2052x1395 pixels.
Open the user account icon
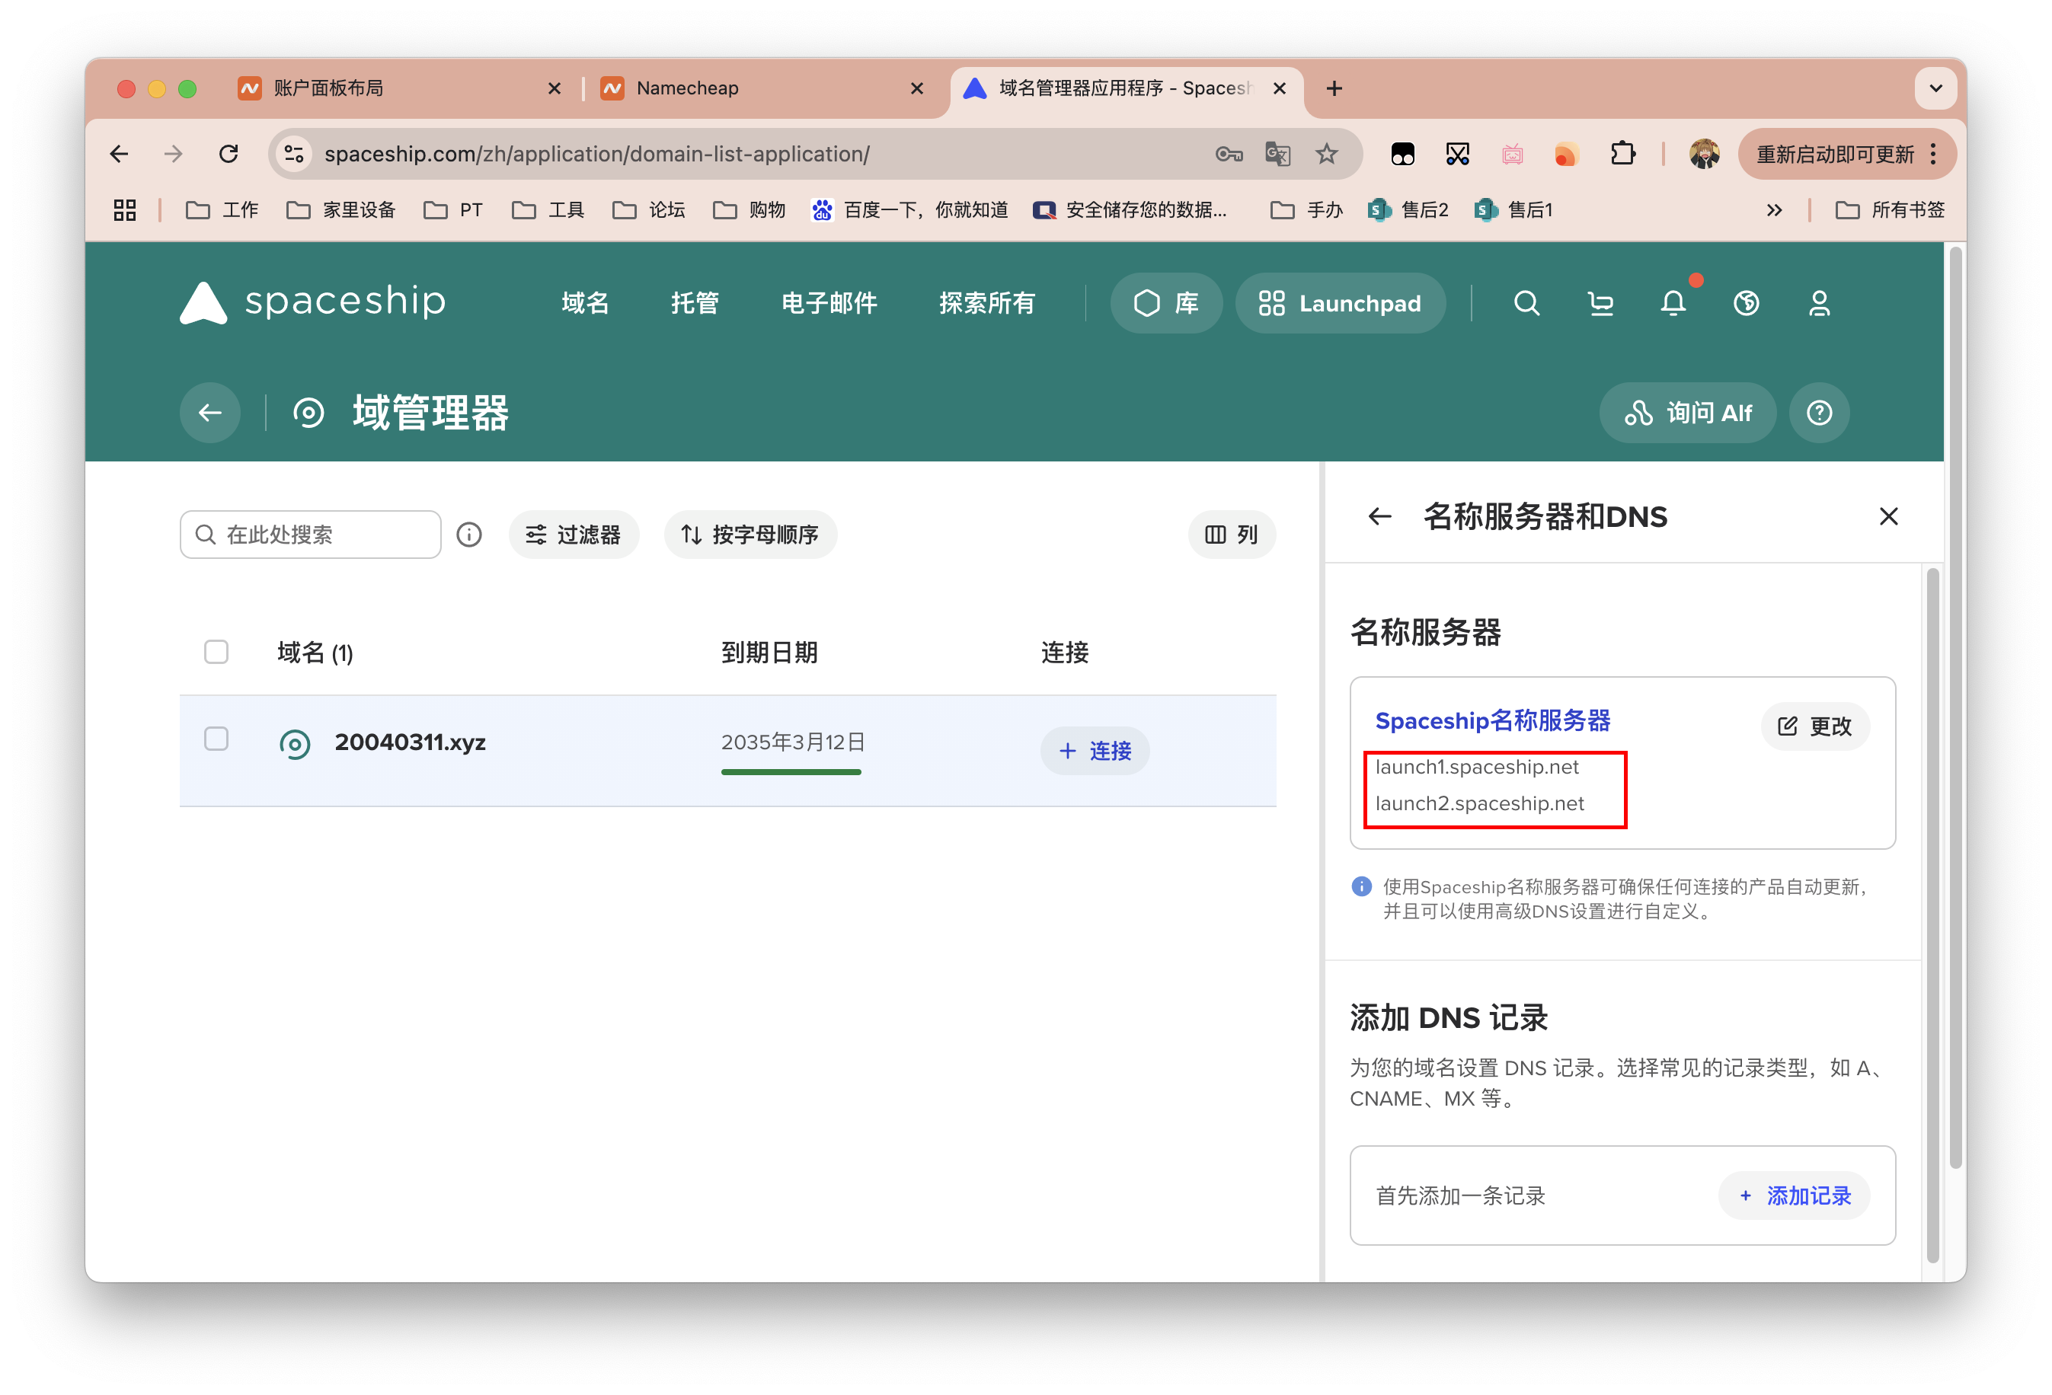point(1819,304)
